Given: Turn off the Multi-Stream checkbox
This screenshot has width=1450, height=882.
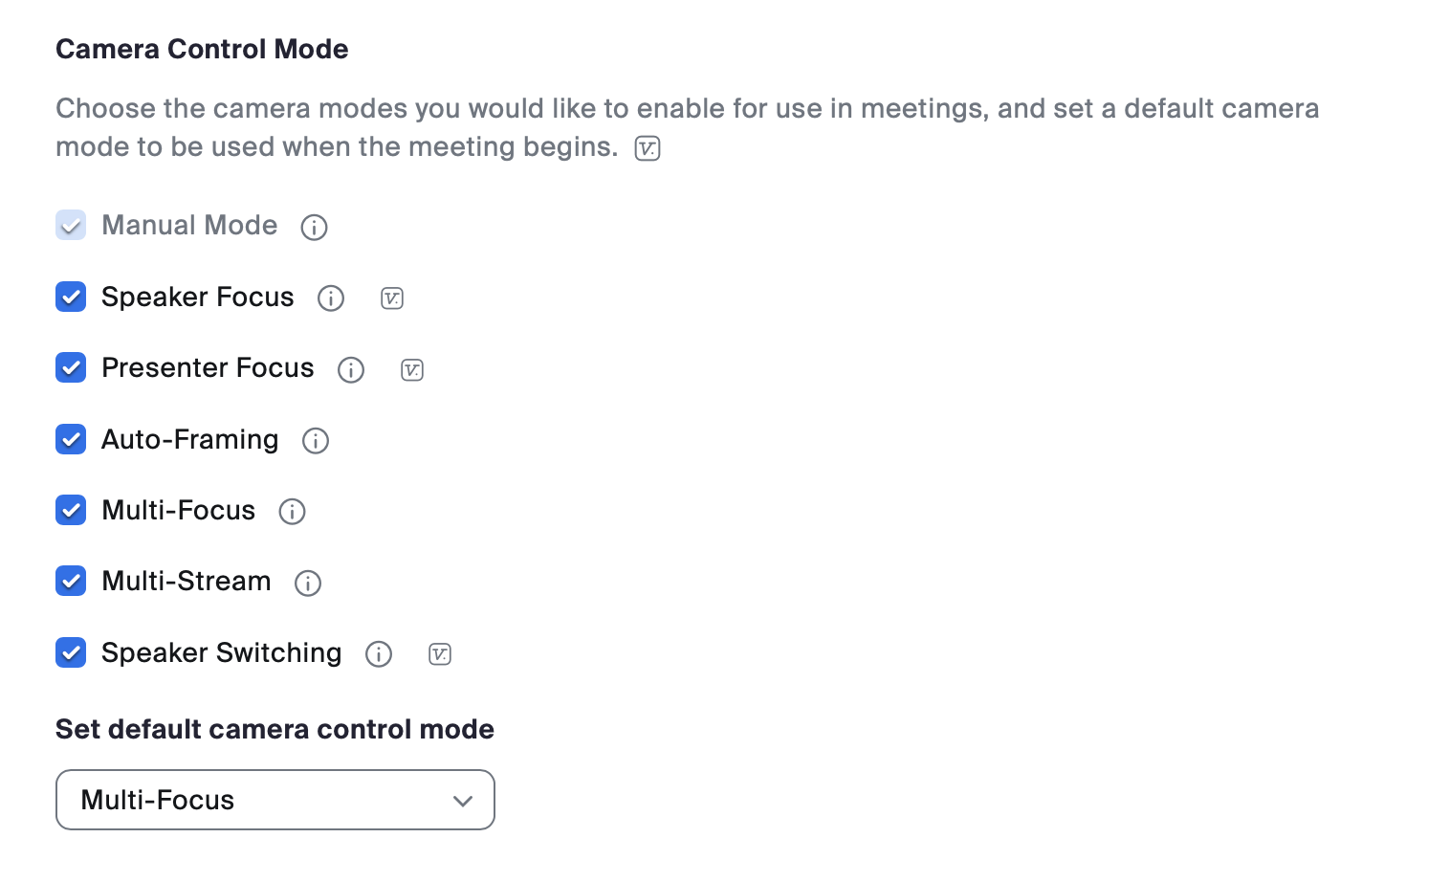Looking at the screenshot, I should (71, 581).
